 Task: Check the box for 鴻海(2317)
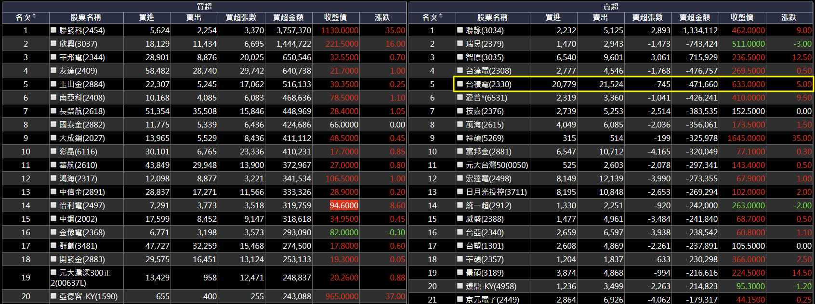[x=53, y=178]
